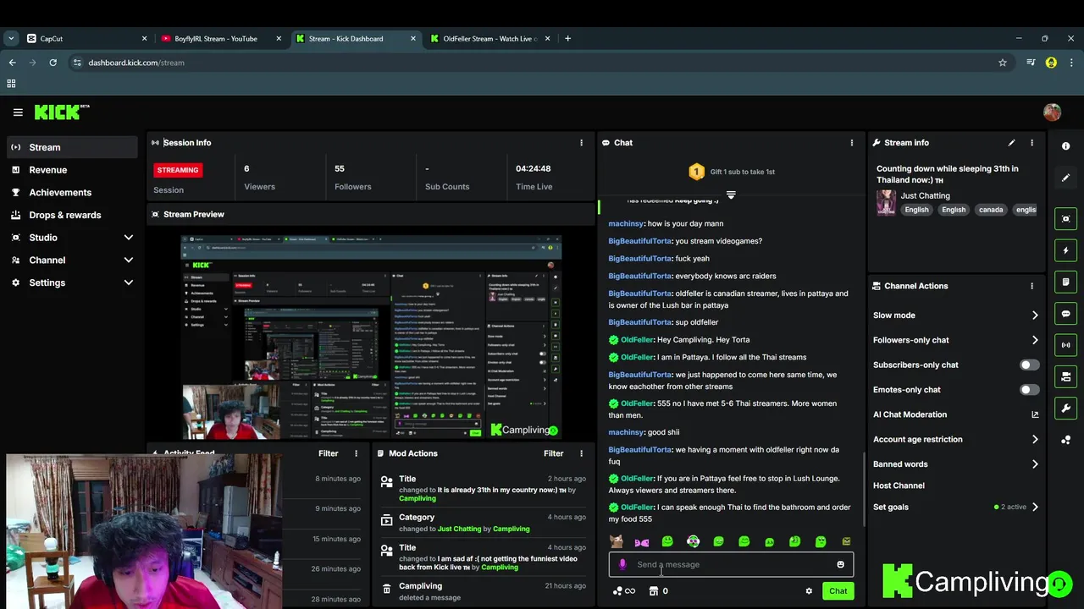The image size is (1084, 609).
Task: Jump to latest chat messages arrow
Action: tap(731, 195)
